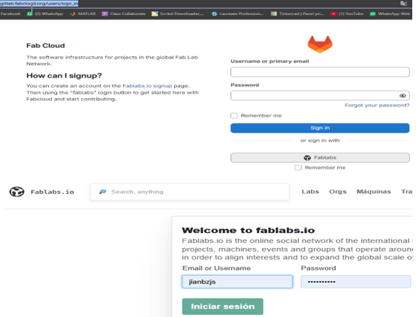
Task: Click the How can I signup? heading
Action: [x=64, y=76]
